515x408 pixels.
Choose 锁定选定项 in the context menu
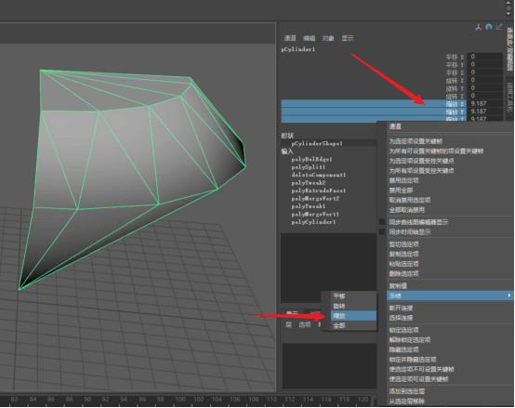pos(403,330)
